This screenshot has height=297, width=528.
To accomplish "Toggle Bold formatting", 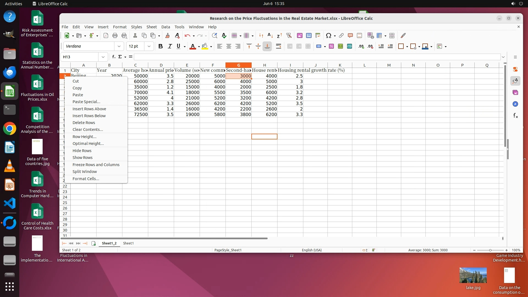I will (x=161, y=46).
